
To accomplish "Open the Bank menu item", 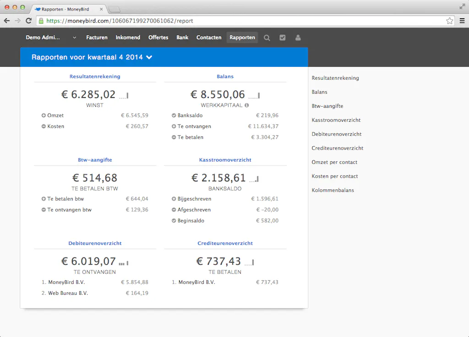I will [182, 38].
